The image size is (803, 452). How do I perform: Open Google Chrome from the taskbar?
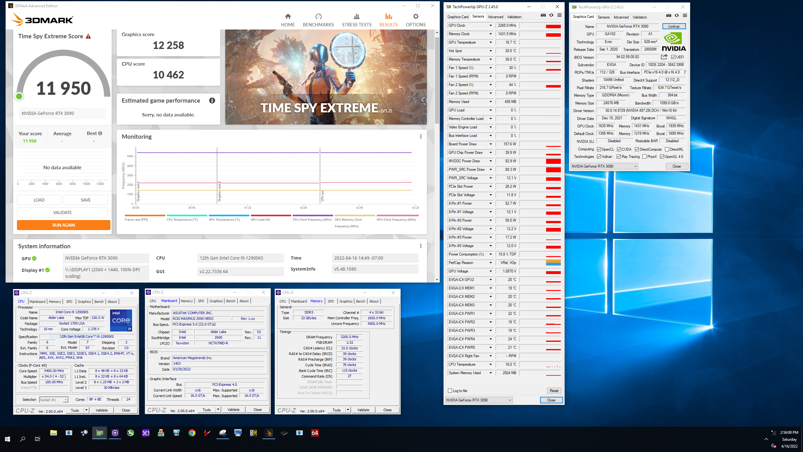pos(192,433)
